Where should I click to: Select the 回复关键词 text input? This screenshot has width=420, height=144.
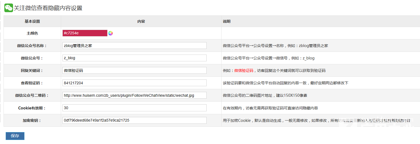(134, 71)
